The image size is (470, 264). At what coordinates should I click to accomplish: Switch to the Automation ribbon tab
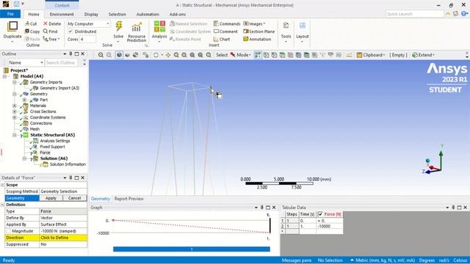click(148, 15)
